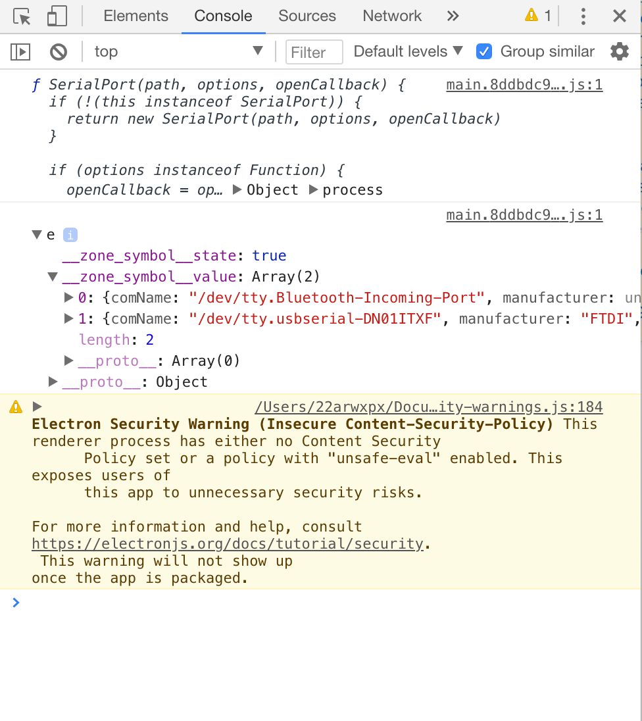
Task: Open the Sources tab
Action: pyautogui.click(x=307, y=16)
